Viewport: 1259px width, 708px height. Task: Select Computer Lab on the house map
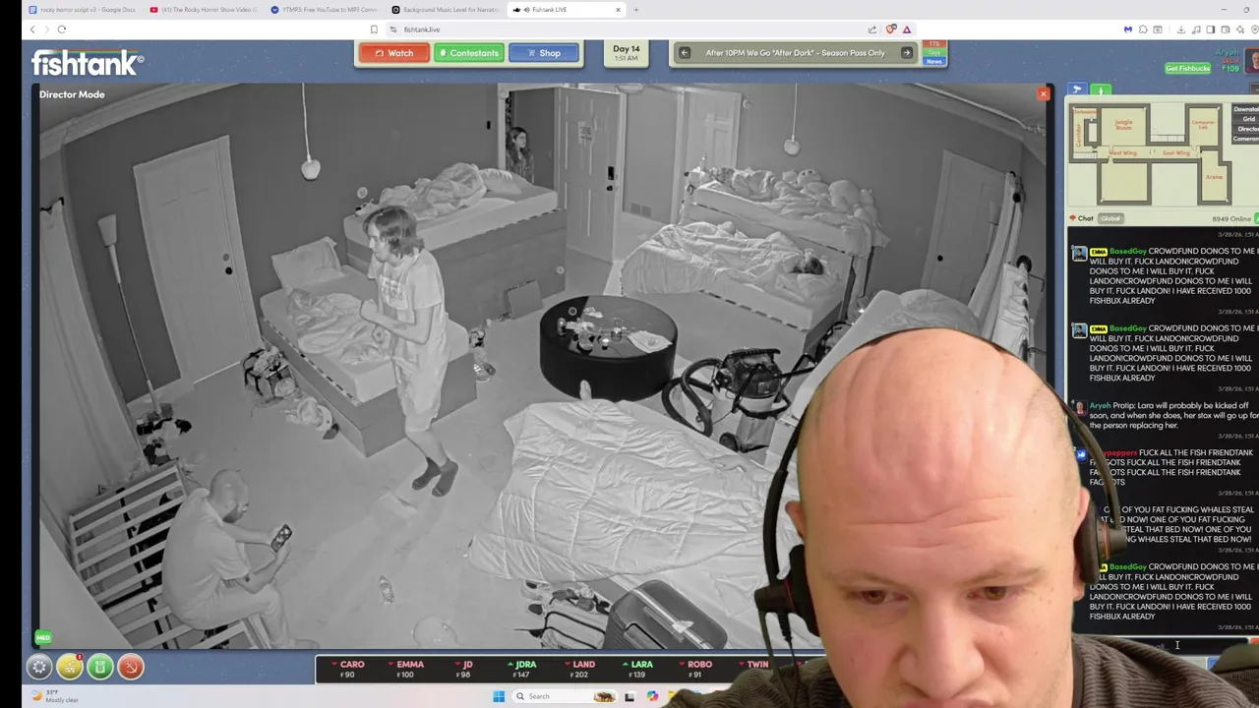click(x=1202, y=125)
